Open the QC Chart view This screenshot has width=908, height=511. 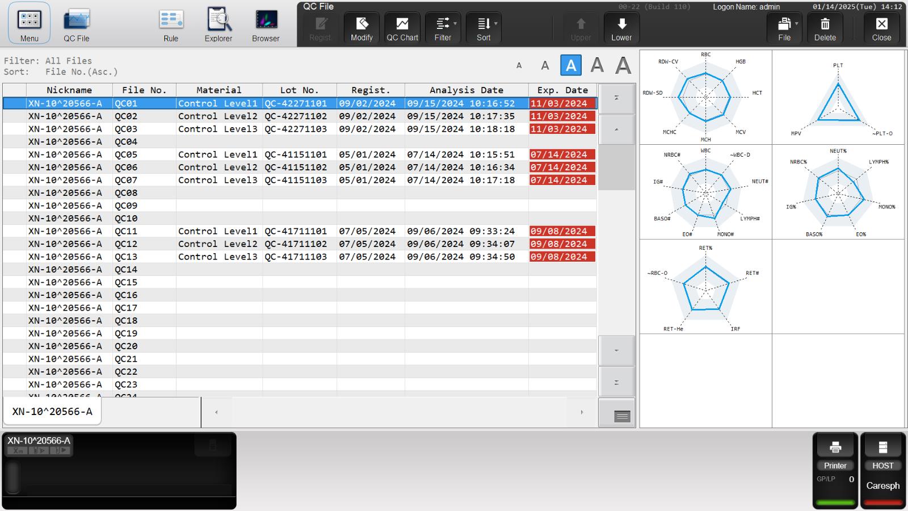[402, 28]
